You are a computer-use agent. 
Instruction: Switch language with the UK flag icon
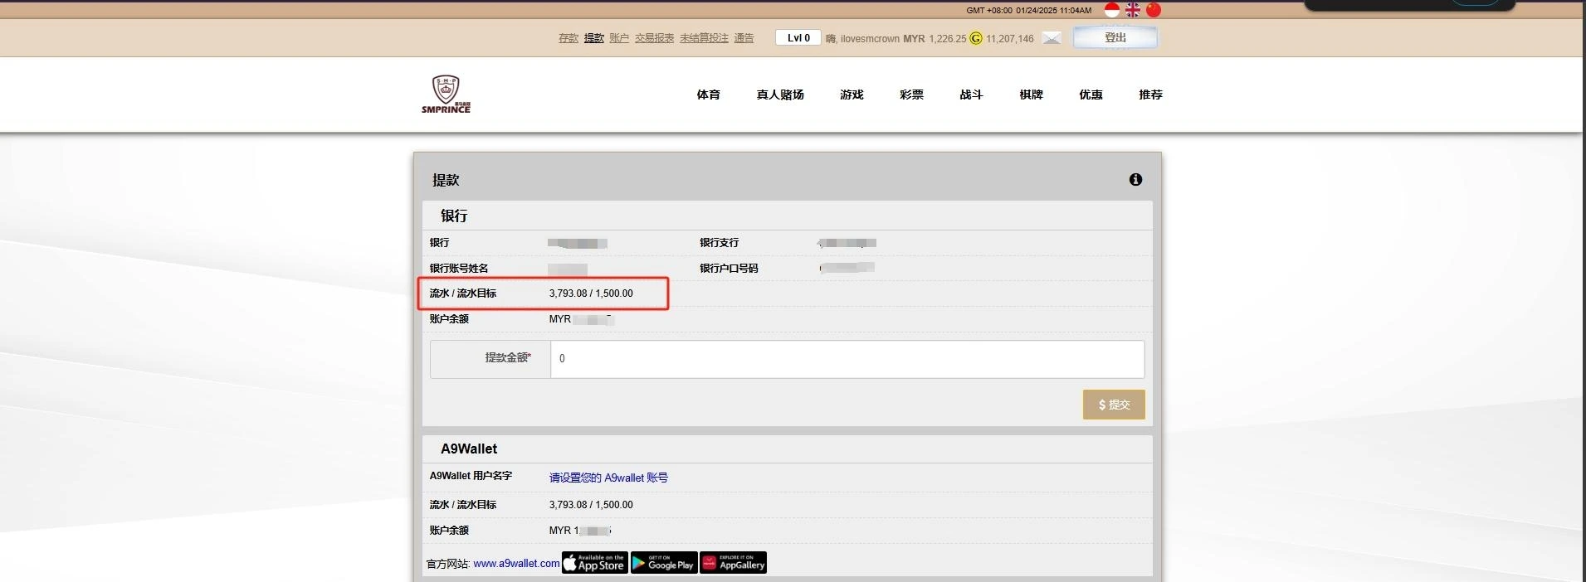coord(1133,10)
